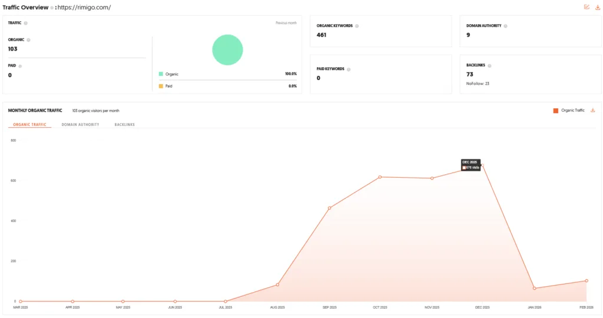603x318 pixels.
Task: Select the OCT 2025 data point
Action: tap(380, 177)
